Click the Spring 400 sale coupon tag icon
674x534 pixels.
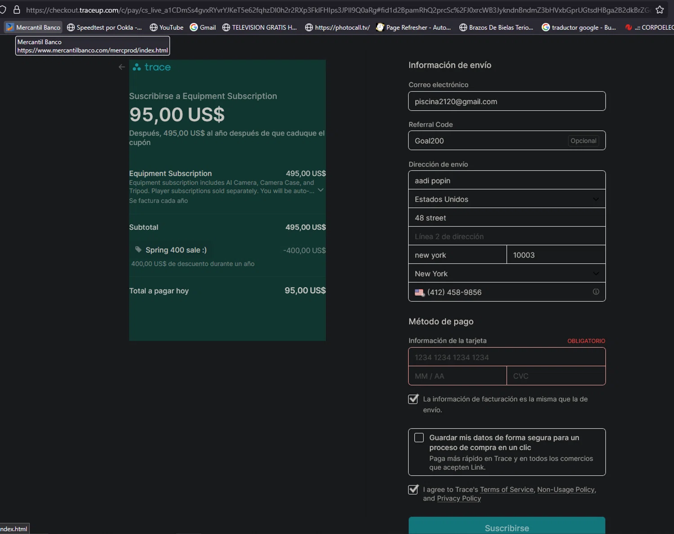[138, 249]
